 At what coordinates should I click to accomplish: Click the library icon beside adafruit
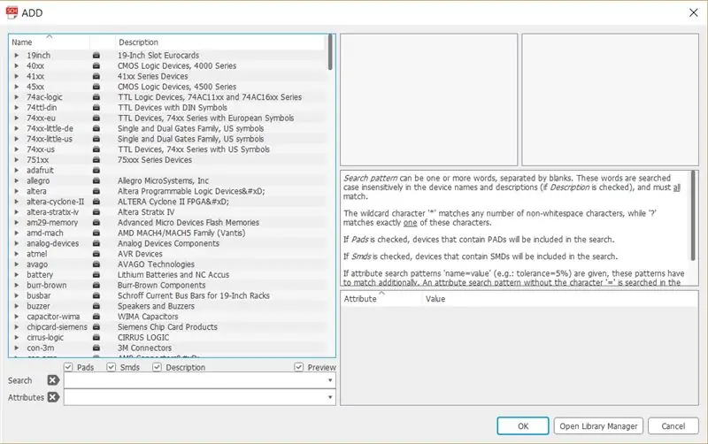pyautogui.click(x=96, y=170)
